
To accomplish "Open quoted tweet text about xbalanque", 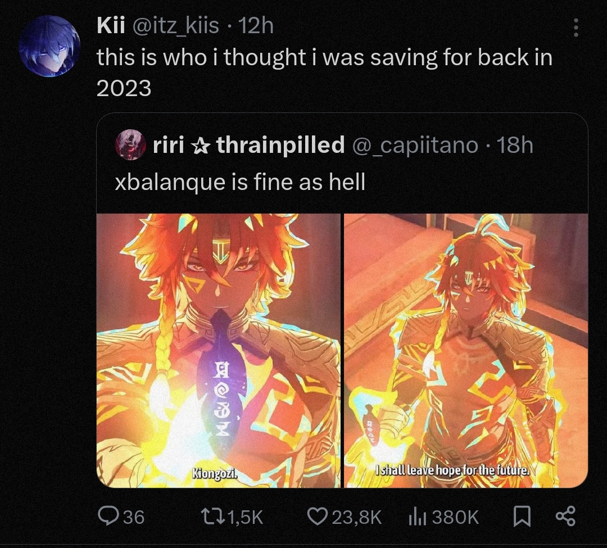I will [x=240, y=182].
